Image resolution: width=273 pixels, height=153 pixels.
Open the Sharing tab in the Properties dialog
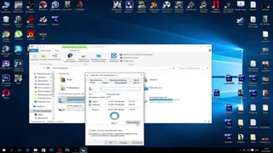click(136, 83)
